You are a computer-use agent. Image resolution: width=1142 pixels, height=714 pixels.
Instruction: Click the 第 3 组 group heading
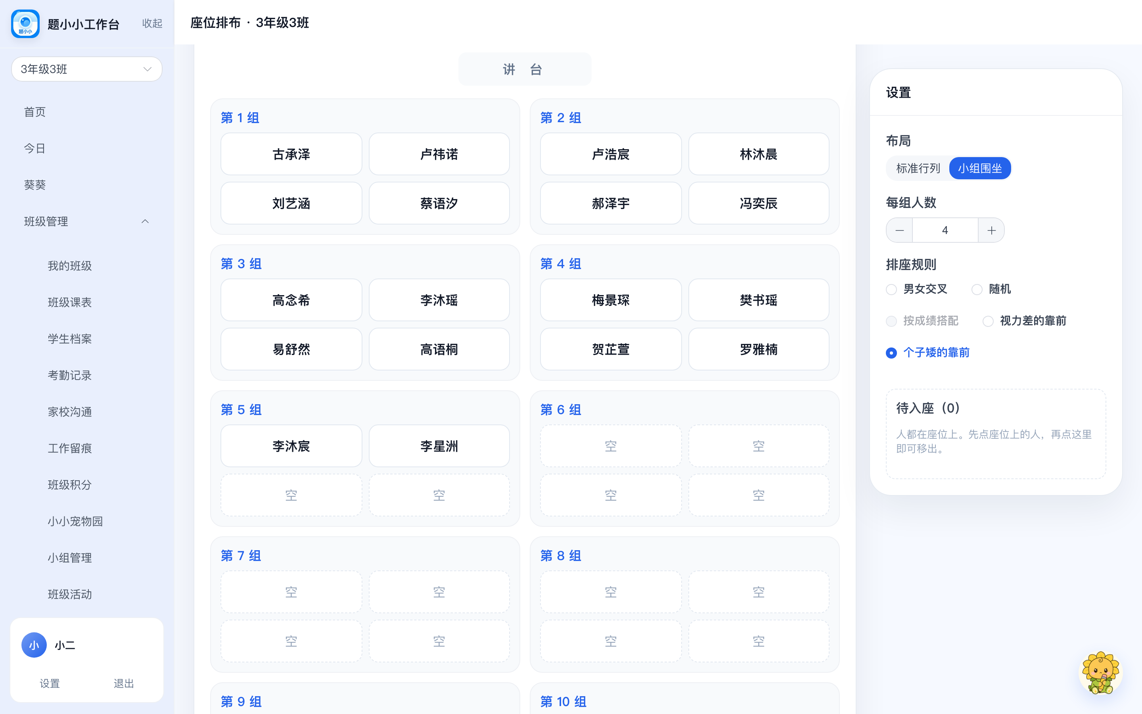click(241, 263)
